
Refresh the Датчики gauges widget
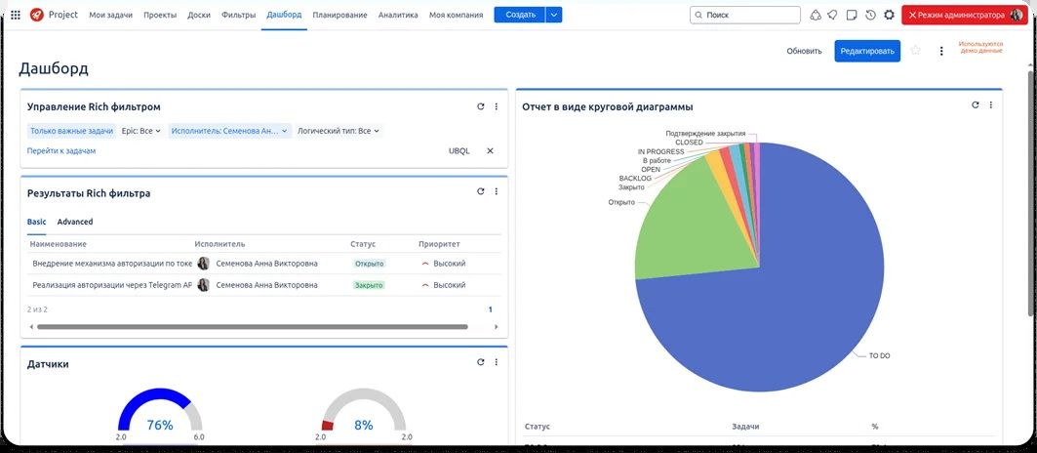click(480, 362)
